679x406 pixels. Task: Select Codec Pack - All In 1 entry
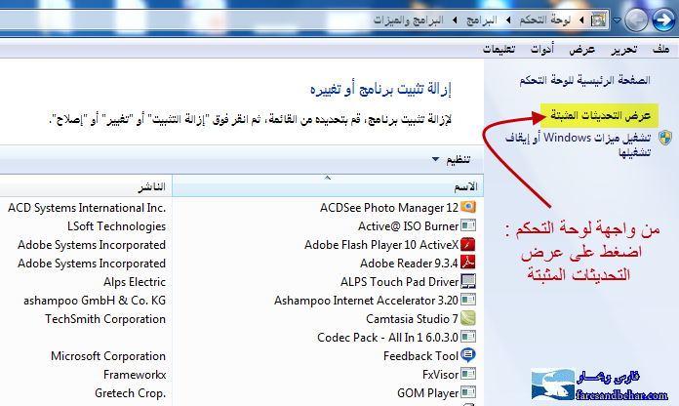click(387, 338)
